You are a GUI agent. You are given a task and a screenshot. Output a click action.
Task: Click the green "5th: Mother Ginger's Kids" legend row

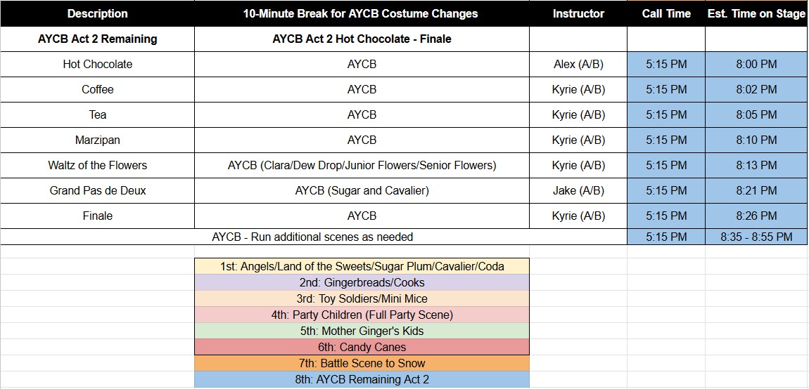coord(362,331)
